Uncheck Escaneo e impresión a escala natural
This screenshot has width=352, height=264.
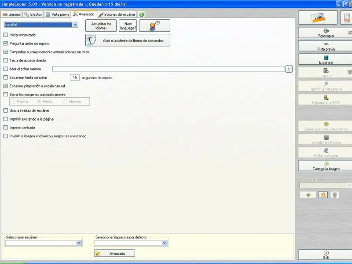tap(6, 86)
